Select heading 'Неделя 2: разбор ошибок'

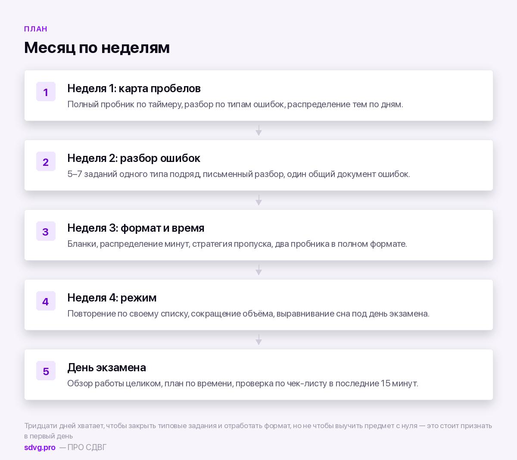pyautogui.click(x=134, y=158)
